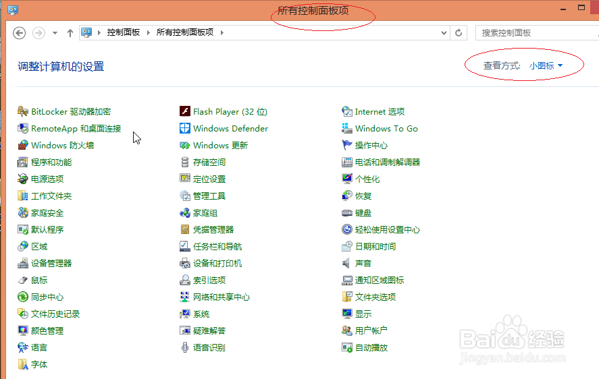The height and width of the screenshot is (379, 599).
Task: Open the Windows To Go link
Action: (386, 129)
